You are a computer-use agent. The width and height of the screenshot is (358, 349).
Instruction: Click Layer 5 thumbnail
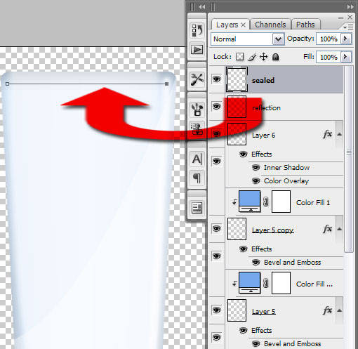point(237,310)
